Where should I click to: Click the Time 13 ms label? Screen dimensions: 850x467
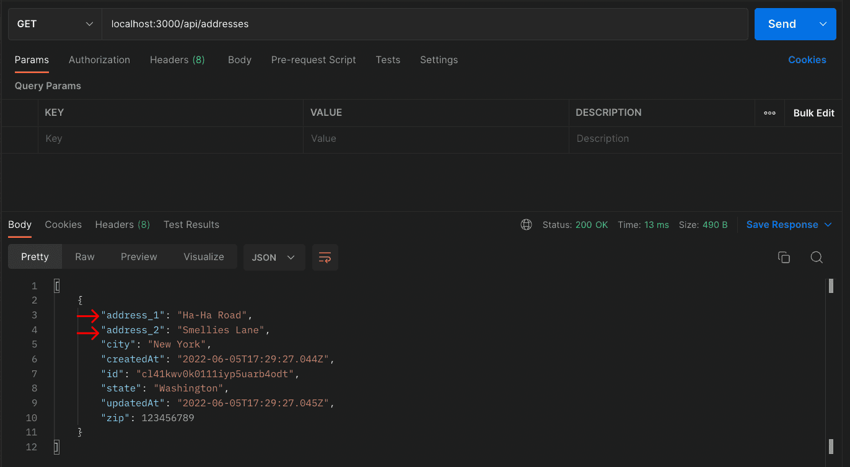click(643, 225)
